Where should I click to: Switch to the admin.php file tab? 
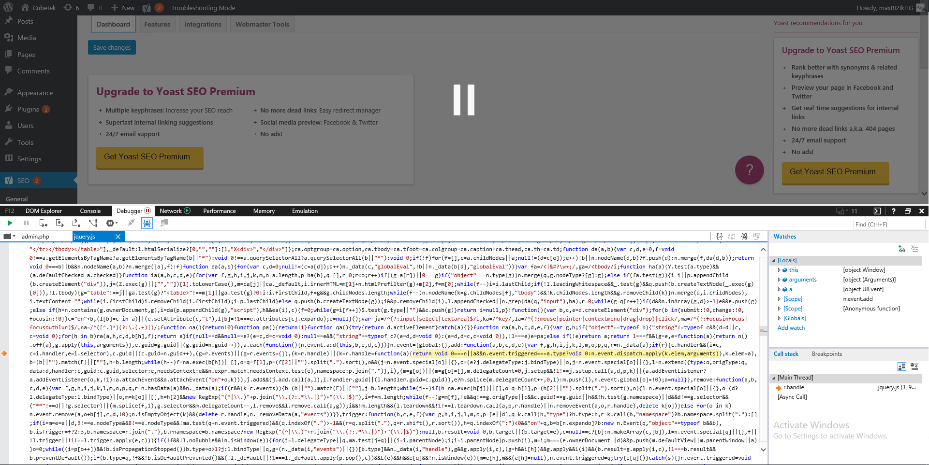35,237
